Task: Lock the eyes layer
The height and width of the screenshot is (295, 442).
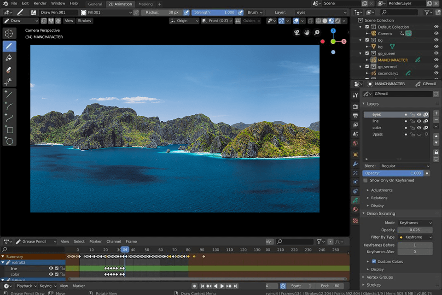Action: 413,114
